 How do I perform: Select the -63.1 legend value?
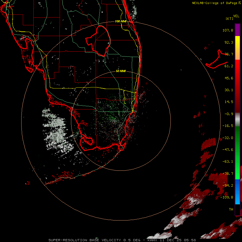[228, 162]
